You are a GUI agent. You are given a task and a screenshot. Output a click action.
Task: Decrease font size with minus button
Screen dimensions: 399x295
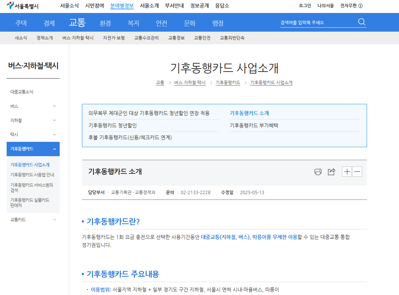pyautogui.click(x=357, y=172)
